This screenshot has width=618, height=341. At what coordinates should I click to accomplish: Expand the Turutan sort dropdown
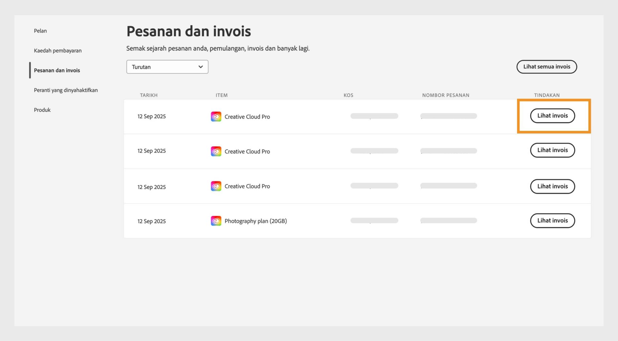pos(167,67)
